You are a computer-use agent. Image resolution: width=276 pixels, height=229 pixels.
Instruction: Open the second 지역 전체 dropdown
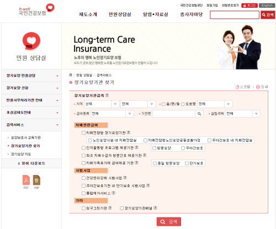(138, 104)
